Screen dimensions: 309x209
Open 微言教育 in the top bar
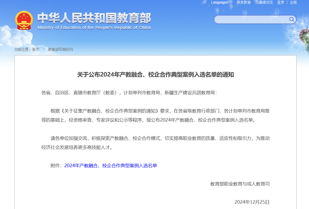(244, 3)
